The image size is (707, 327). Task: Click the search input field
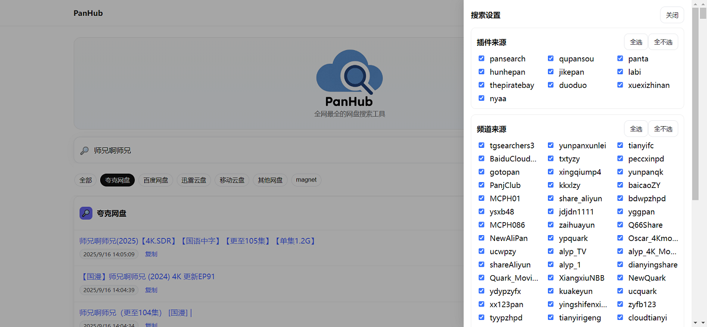point(265,151)
